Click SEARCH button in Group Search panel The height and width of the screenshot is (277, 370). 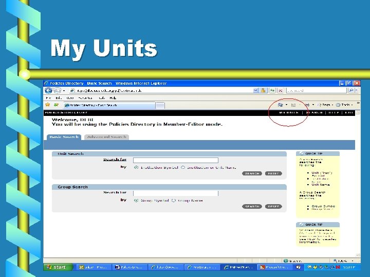pyautogui.click(x=252, y=207)
